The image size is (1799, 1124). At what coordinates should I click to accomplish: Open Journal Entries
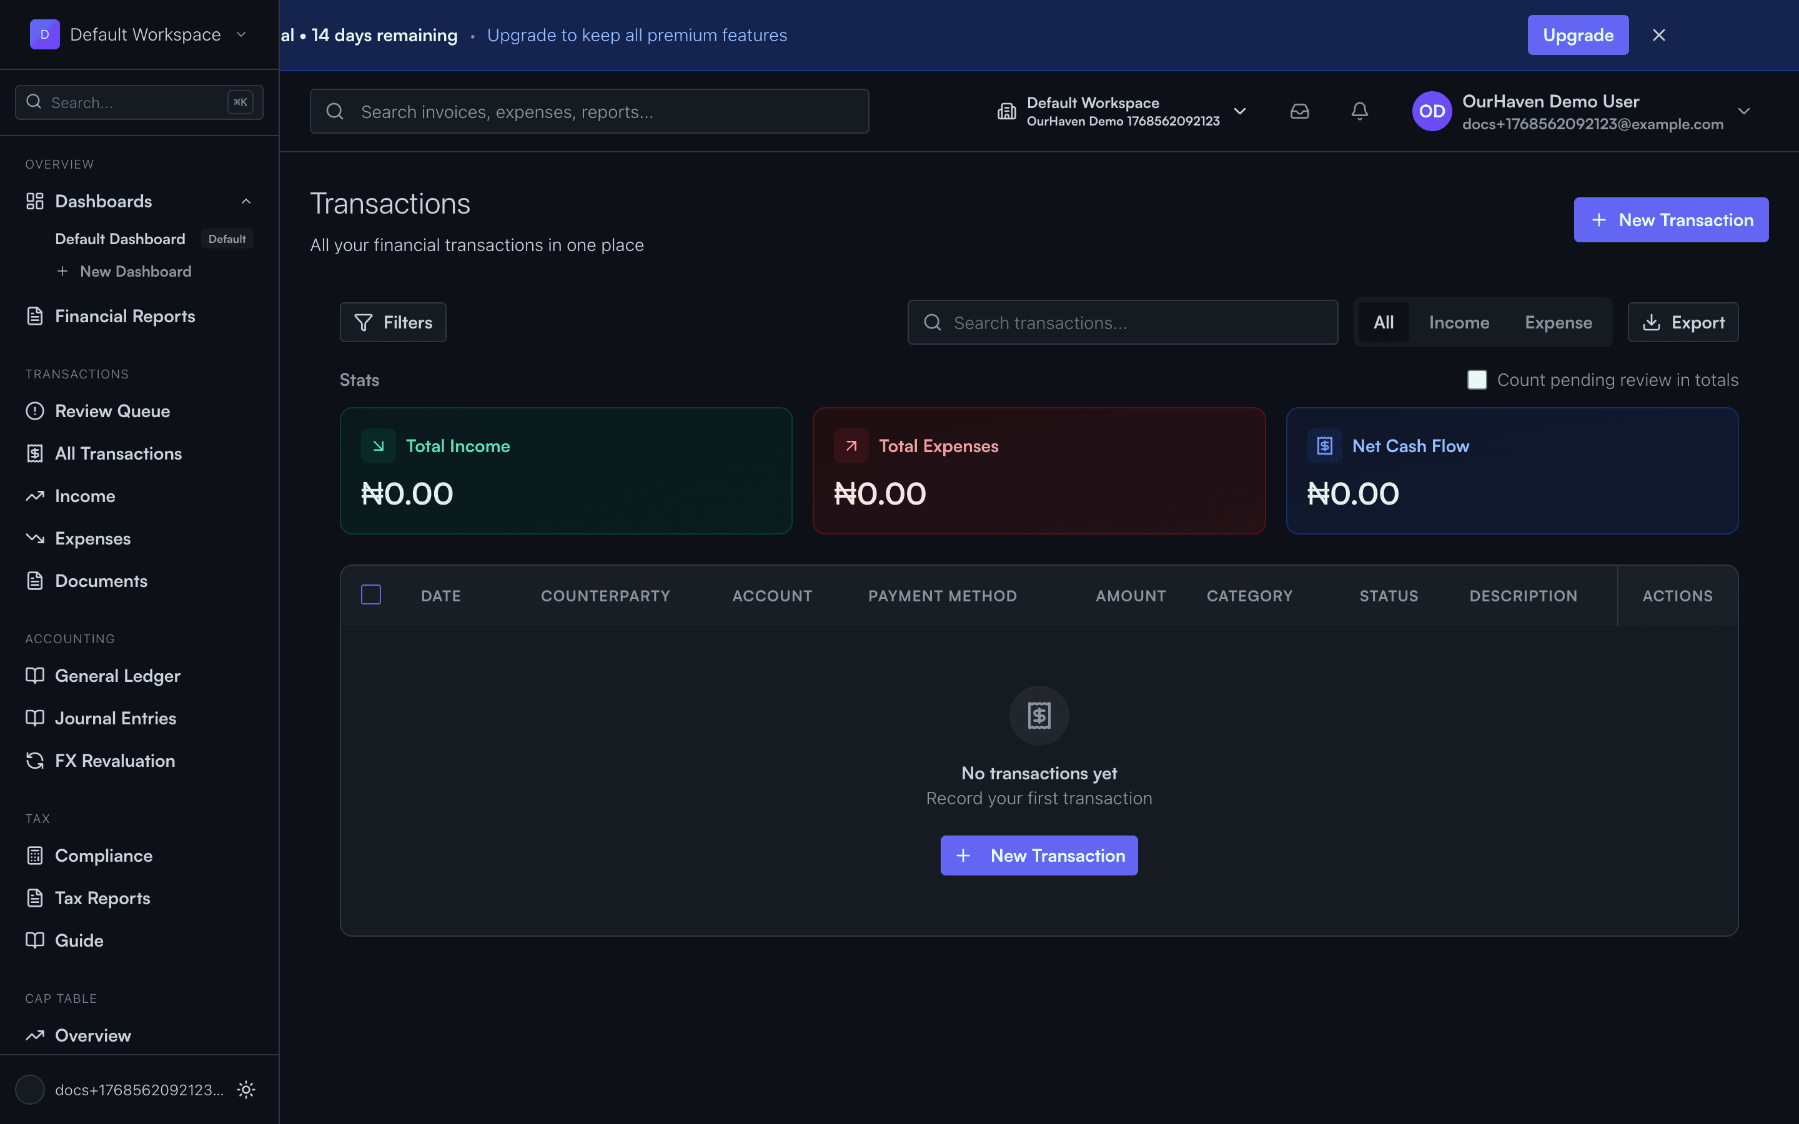[x=114, y=717]
